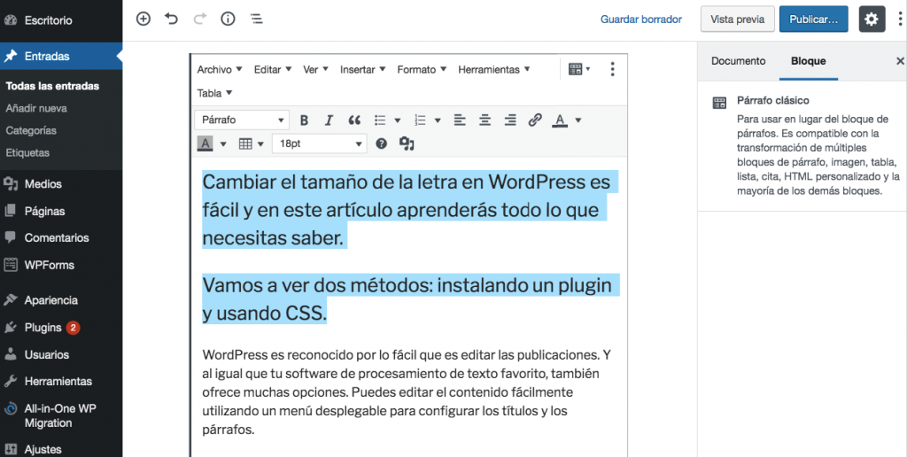Toggle bold formatting in the classic editor
The image size is (907, 457).
[304, 120]
